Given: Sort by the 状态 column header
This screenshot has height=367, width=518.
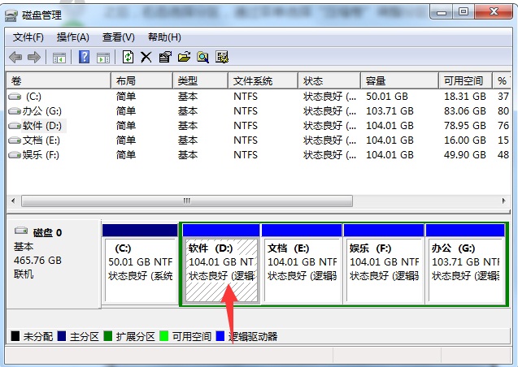Looking at the screenshot, I should tap(329, 80).
